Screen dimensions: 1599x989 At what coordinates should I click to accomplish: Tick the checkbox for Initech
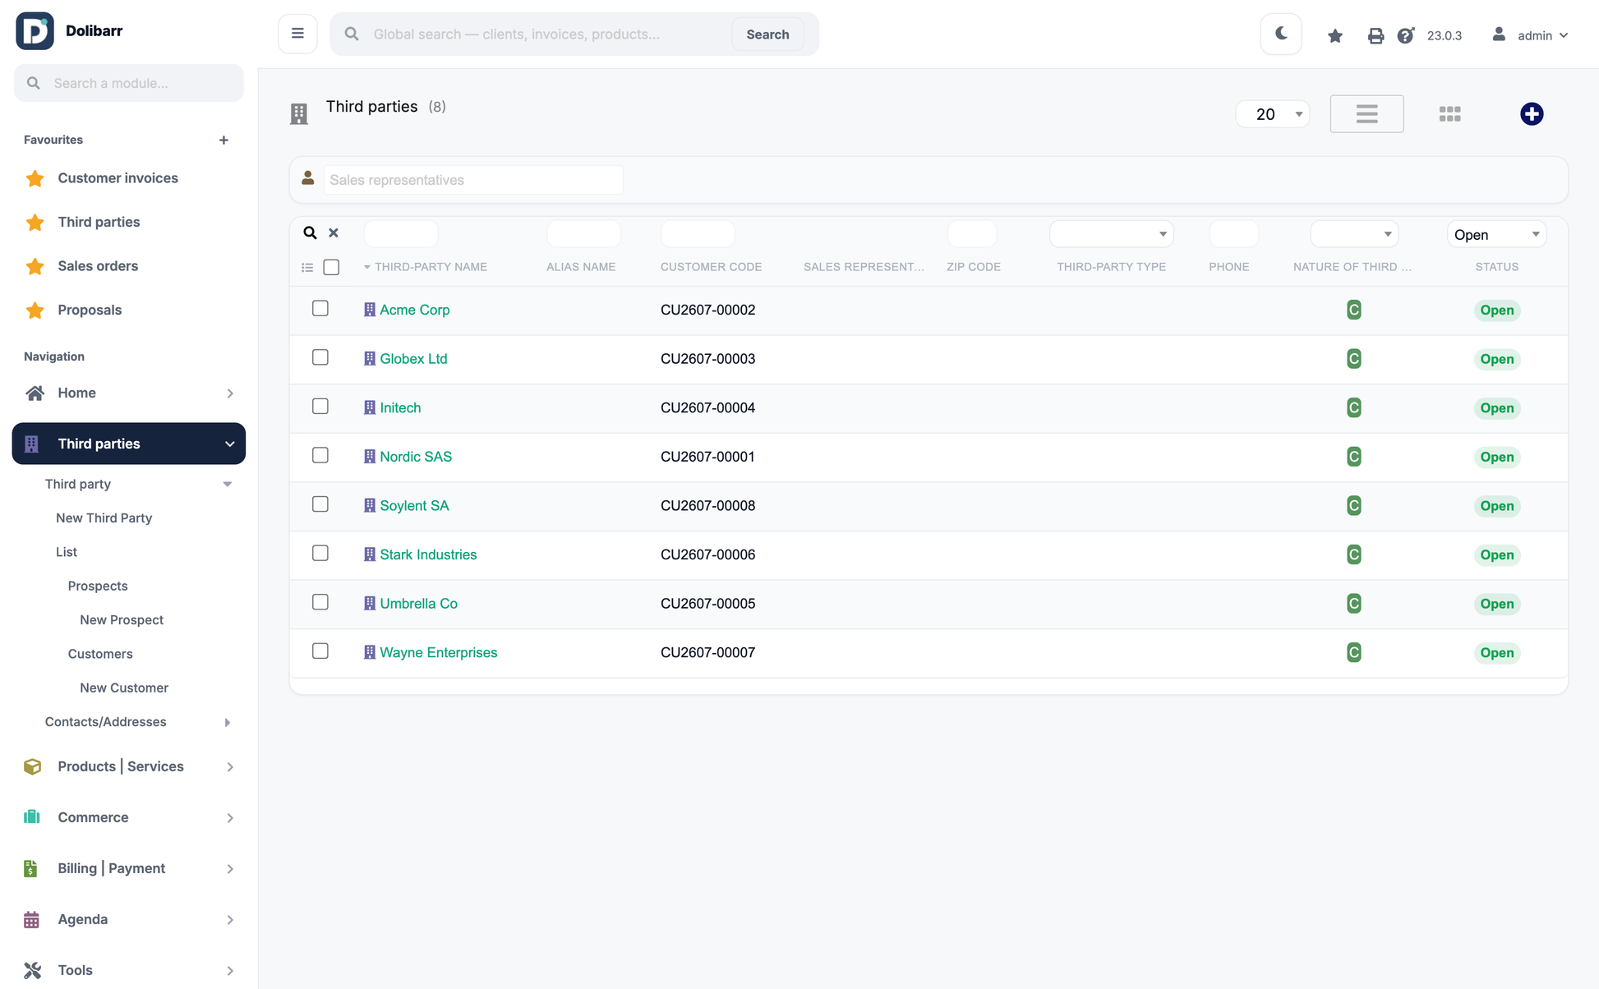click(x=320, y=407)
